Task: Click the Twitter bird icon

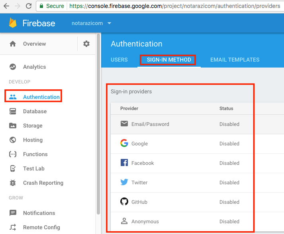Action: click(x=124, y=182)
